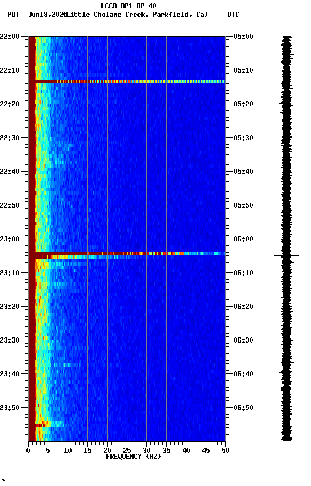Select the 06:10 UTC time label
The height and width of the screenshot is (486, 311).
pyautogui.click(x=243, y=273)
